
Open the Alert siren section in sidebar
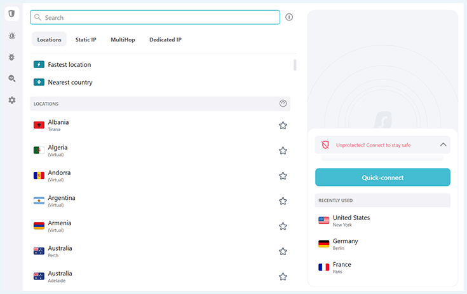click(12, 36)
